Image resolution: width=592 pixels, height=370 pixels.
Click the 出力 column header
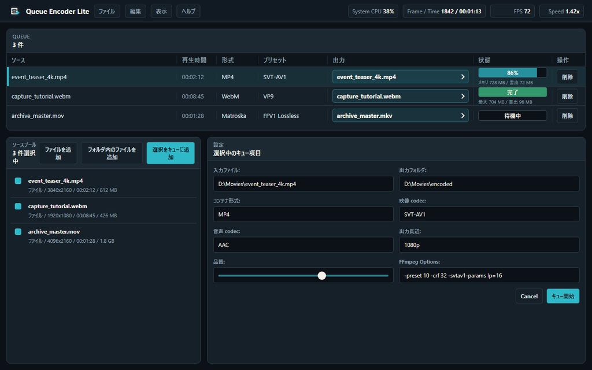click(x=339, y=60)
